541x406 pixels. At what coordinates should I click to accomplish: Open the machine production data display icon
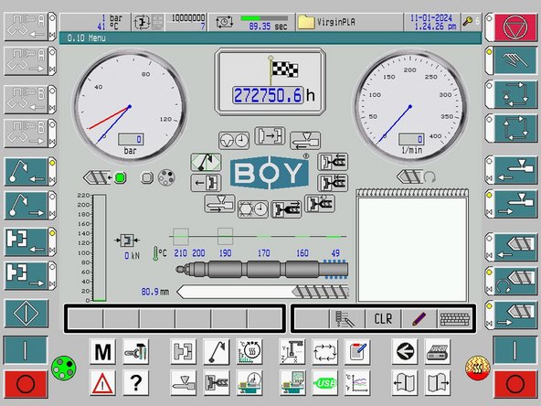[x=292, y=383]
